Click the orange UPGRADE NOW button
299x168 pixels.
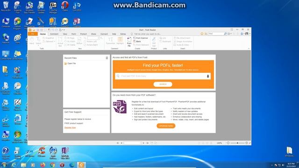166,126
